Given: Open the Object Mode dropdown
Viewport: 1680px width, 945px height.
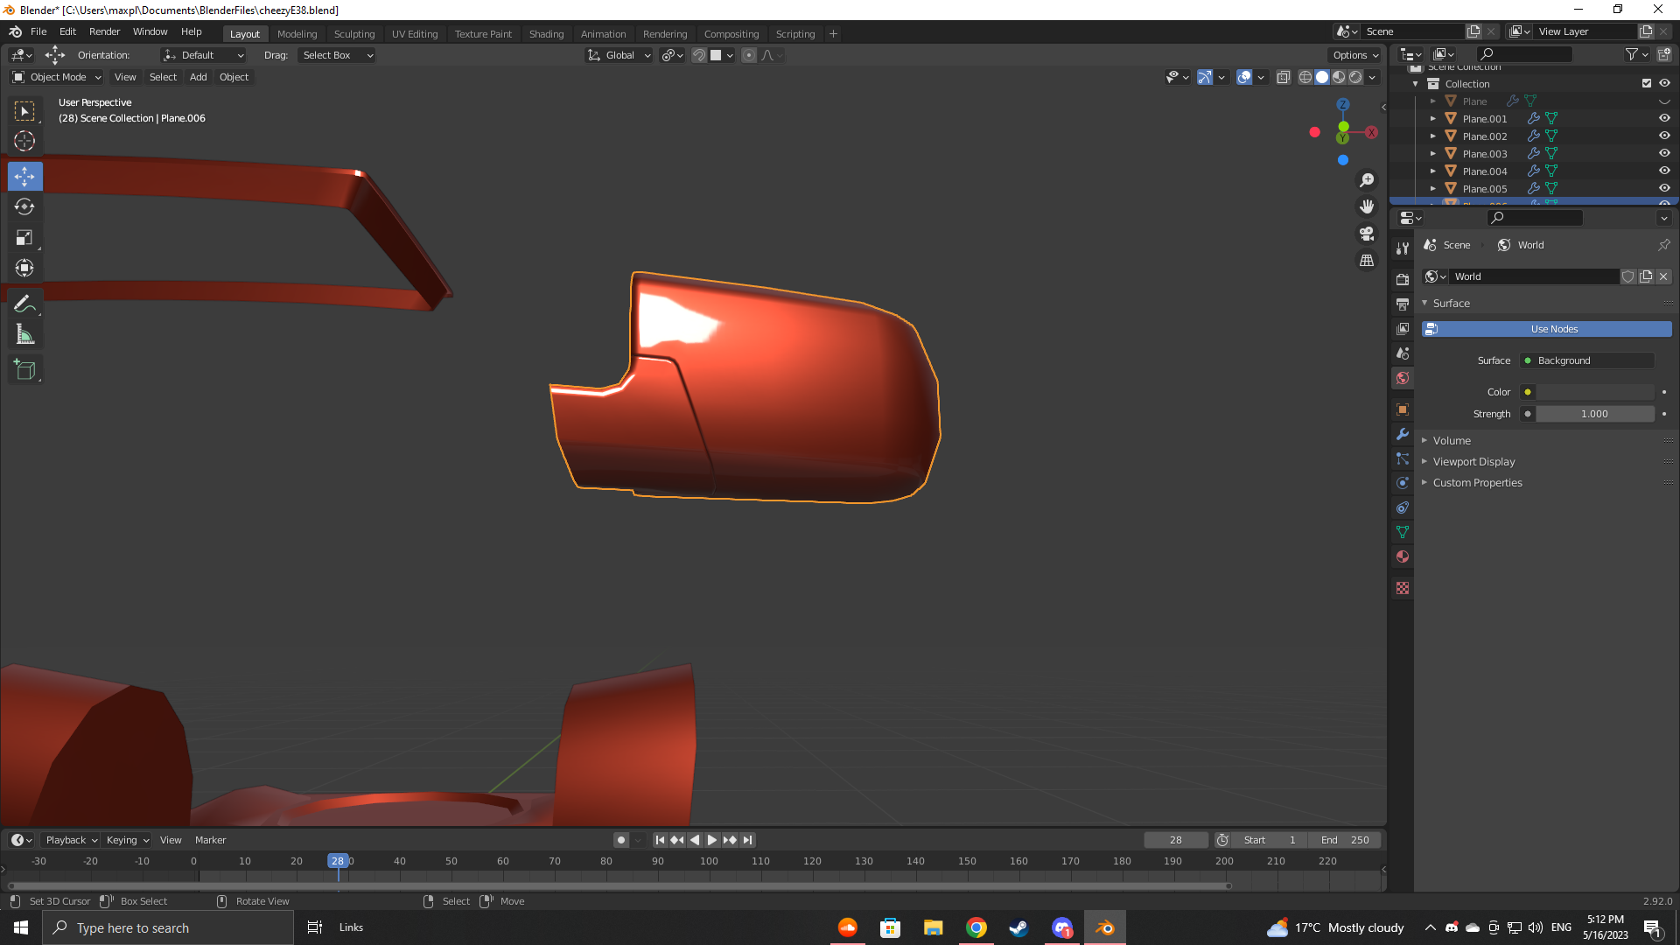Looking at the screenshot, I should (57, 77).
